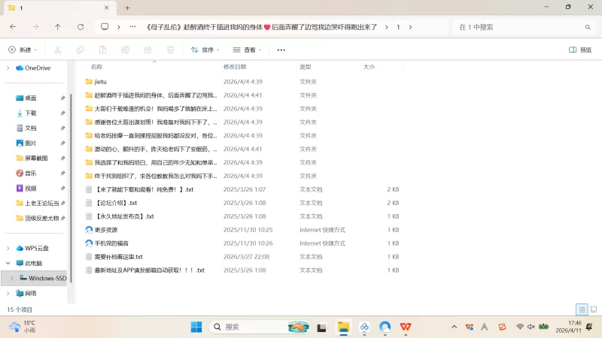This screenshot has height=338, width=602.
Task: Open the three-dot more options menu
Action: point(281,50)
